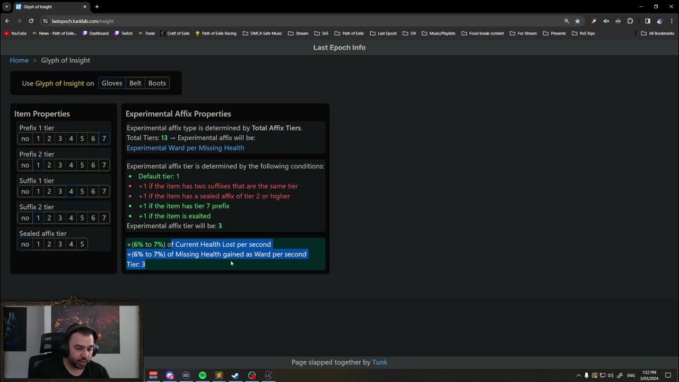
Task: Click the Tunk author link in footer
Action: [x=380, y=362]
